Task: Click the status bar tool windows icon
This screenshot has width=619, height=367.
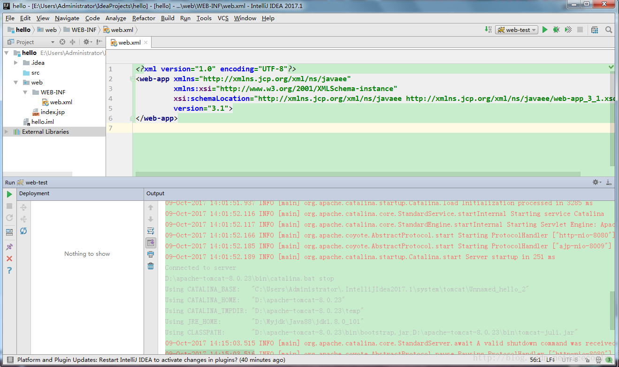Action: point(10,360)
